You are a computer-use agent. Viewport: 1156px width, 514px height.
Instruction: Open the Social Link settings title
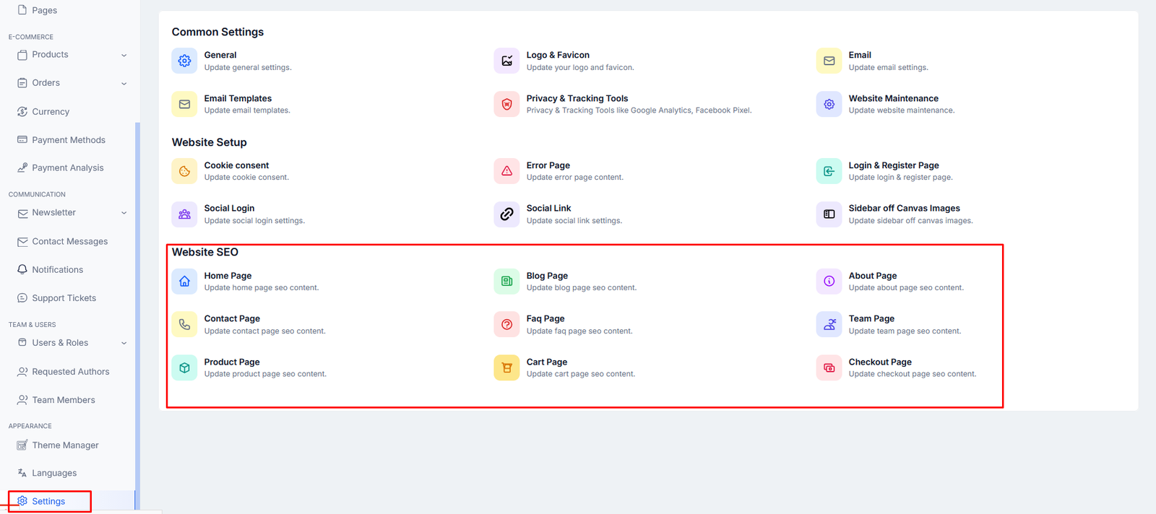click(548, 208)
